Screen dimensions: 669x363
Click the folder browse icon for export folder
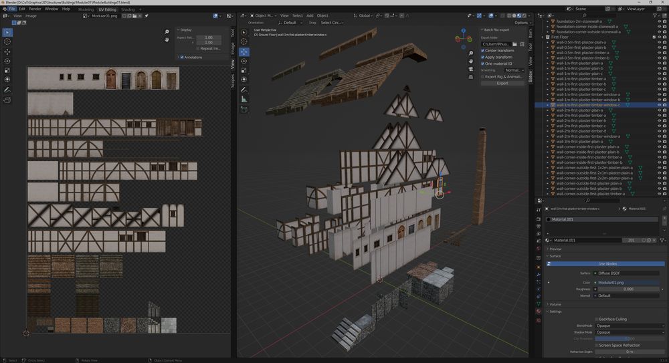coord(514,43)
